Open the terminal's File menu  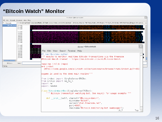point(44,51)
